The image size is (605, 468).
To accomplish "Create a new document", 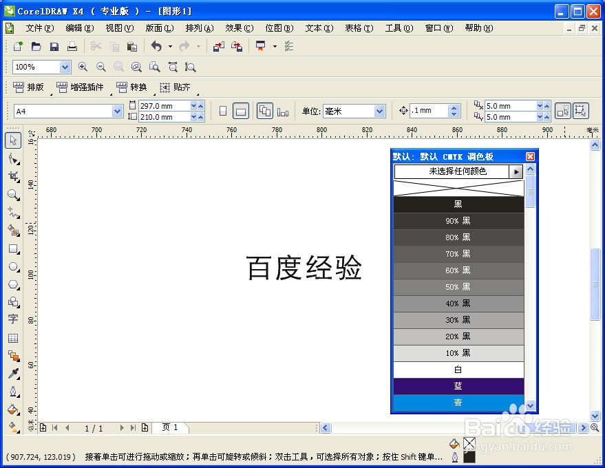I will tap(18, 46).
